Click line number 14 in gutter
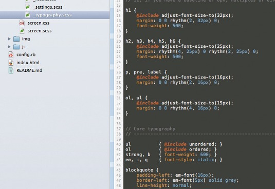The height and width of the screenshot is (189, 275). tap(119, 10)
